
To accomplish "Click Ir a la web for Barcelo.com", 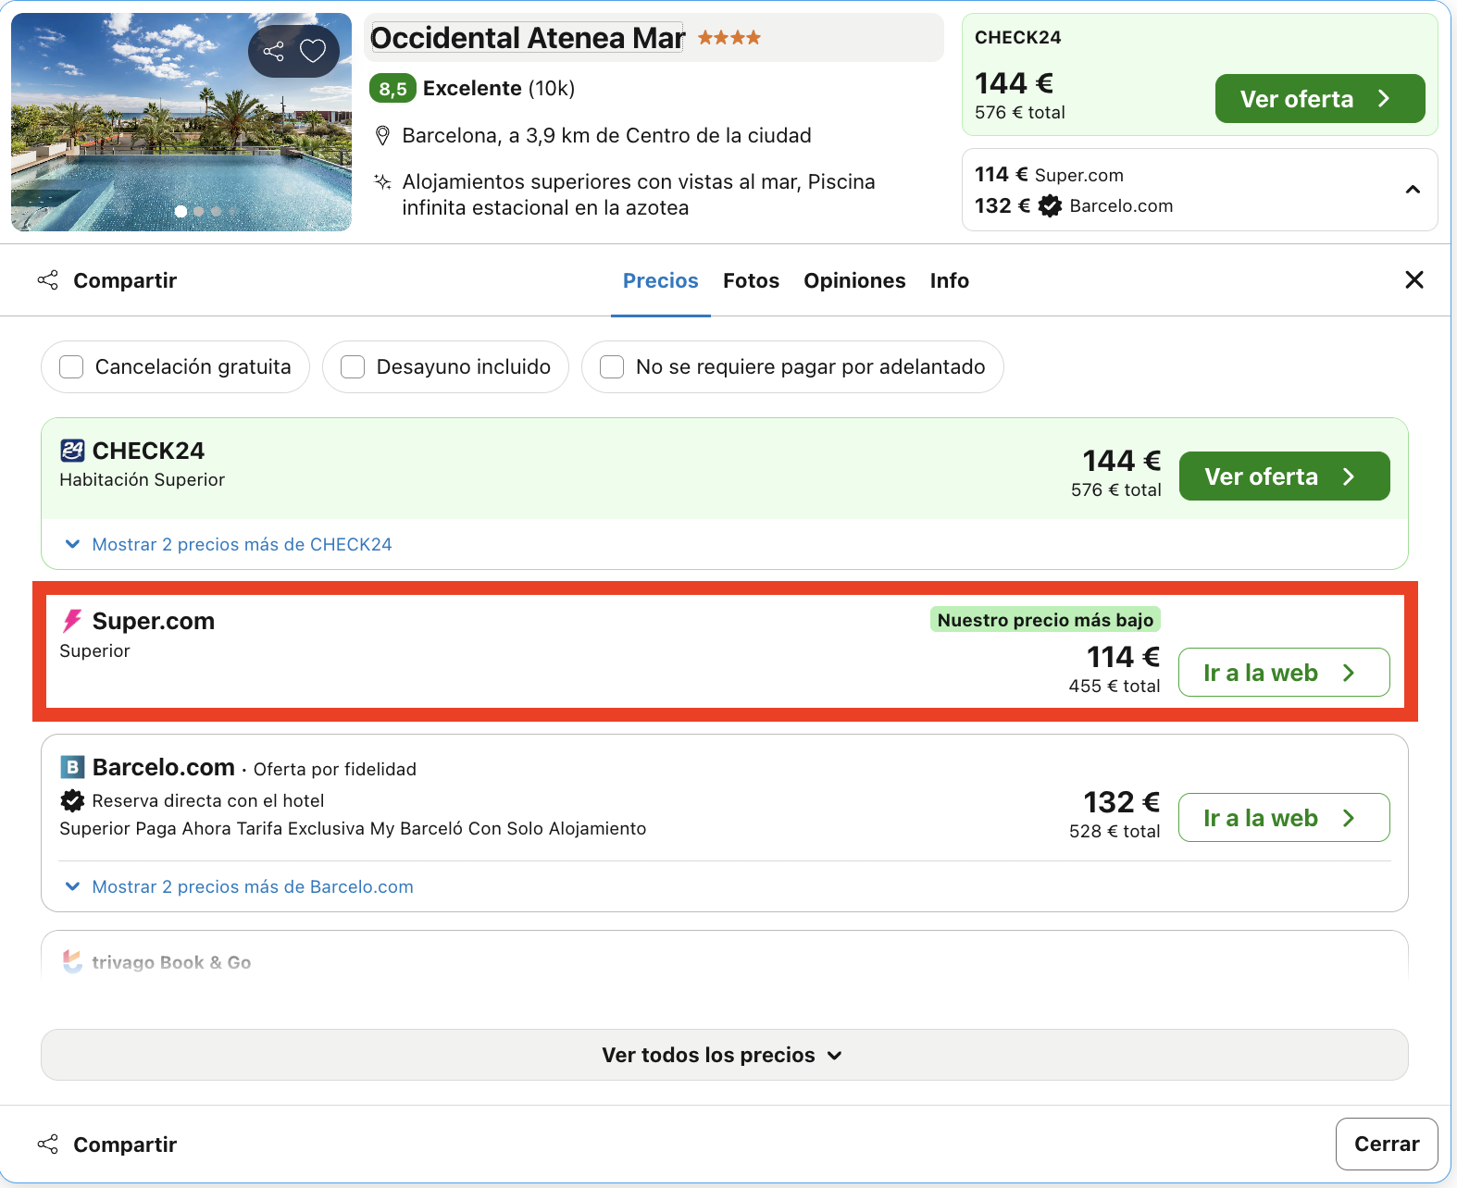I will point(1284,818).
